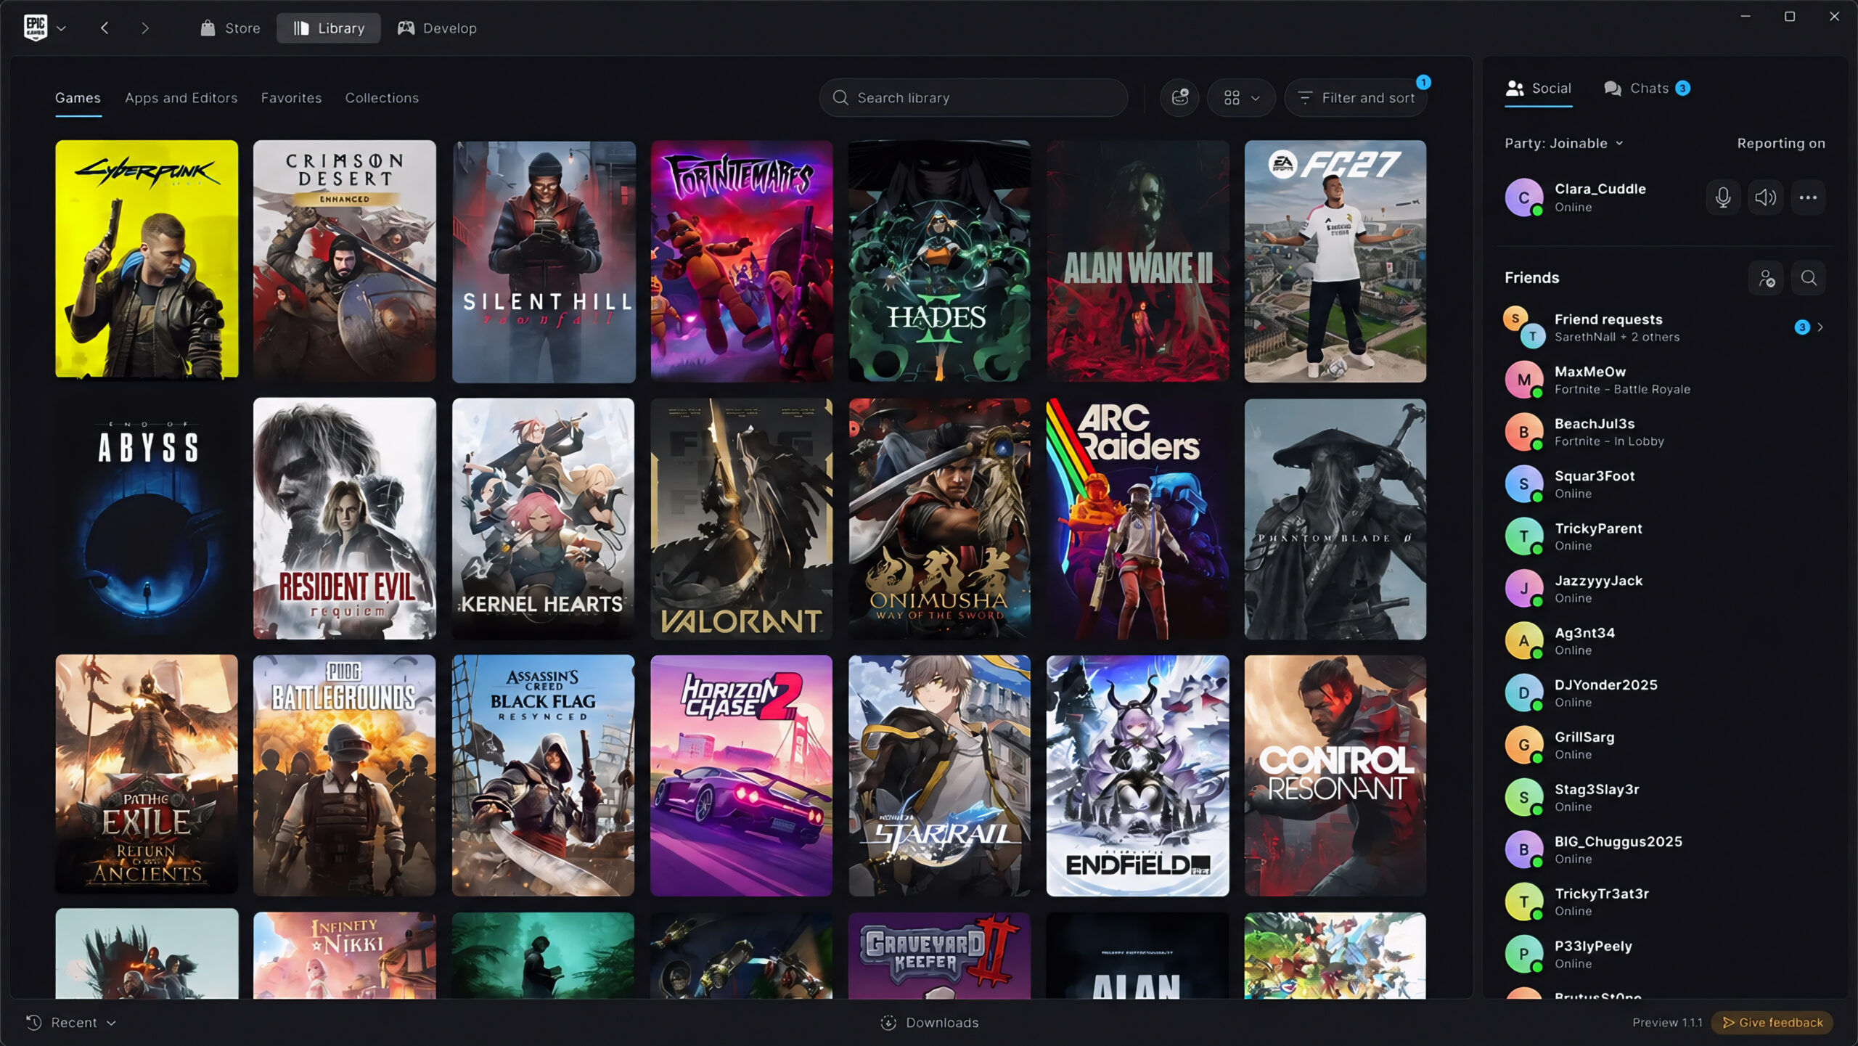Image resolution: width=1858 pixels, height=1046 pixels.
Task: Select friend MaxMeOw
Action: (x=1663, y=380)
